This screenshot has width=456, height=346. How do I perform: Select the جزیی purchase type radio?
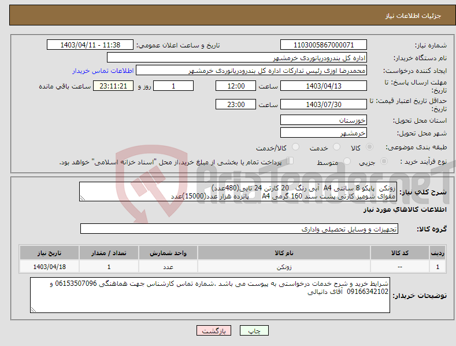pos(384,161)
